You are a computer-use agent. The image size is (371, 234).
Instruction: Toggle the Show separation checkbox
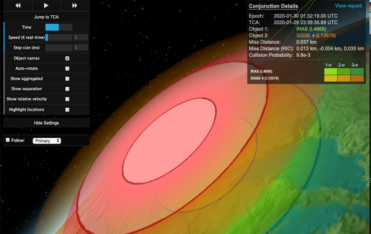click(x=67, y=89)
